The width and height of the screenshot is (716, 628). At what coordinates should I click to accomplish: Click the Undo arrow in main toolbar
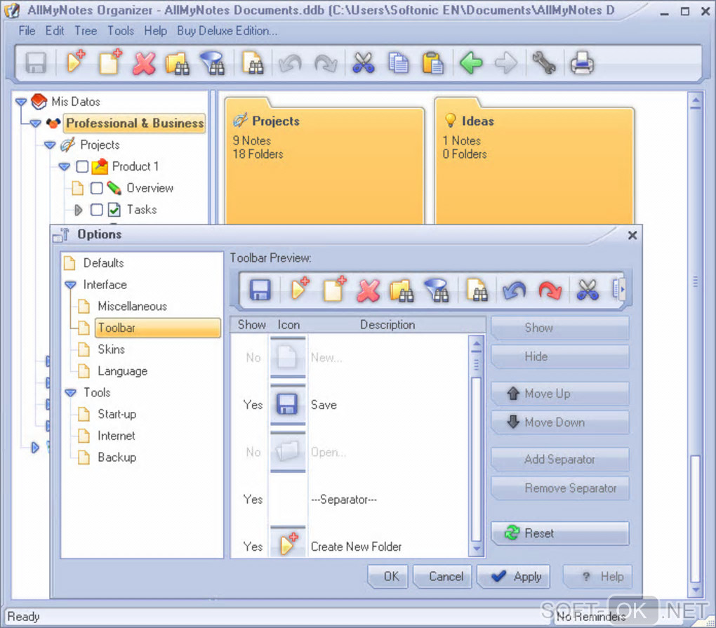pyautogui.click(x=290, y=63)
